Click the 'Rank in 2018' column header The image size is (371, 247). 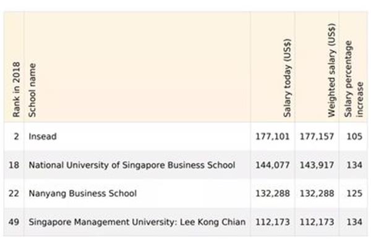click(16, 90)
